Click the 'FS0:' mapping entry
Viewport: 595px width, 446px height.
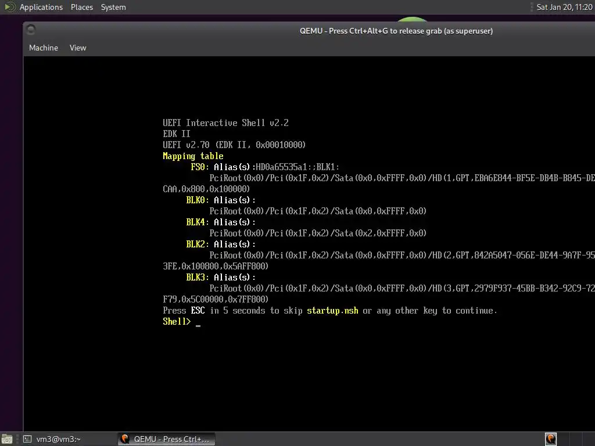(200, 167)
